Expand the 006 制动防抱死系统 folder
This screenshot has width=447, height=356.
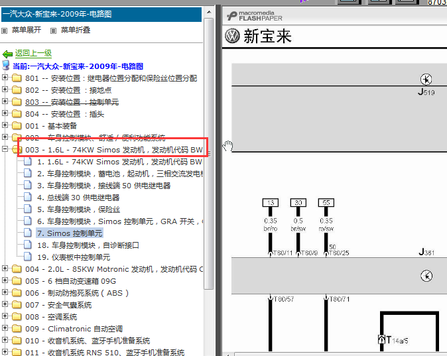click(5, 292)
